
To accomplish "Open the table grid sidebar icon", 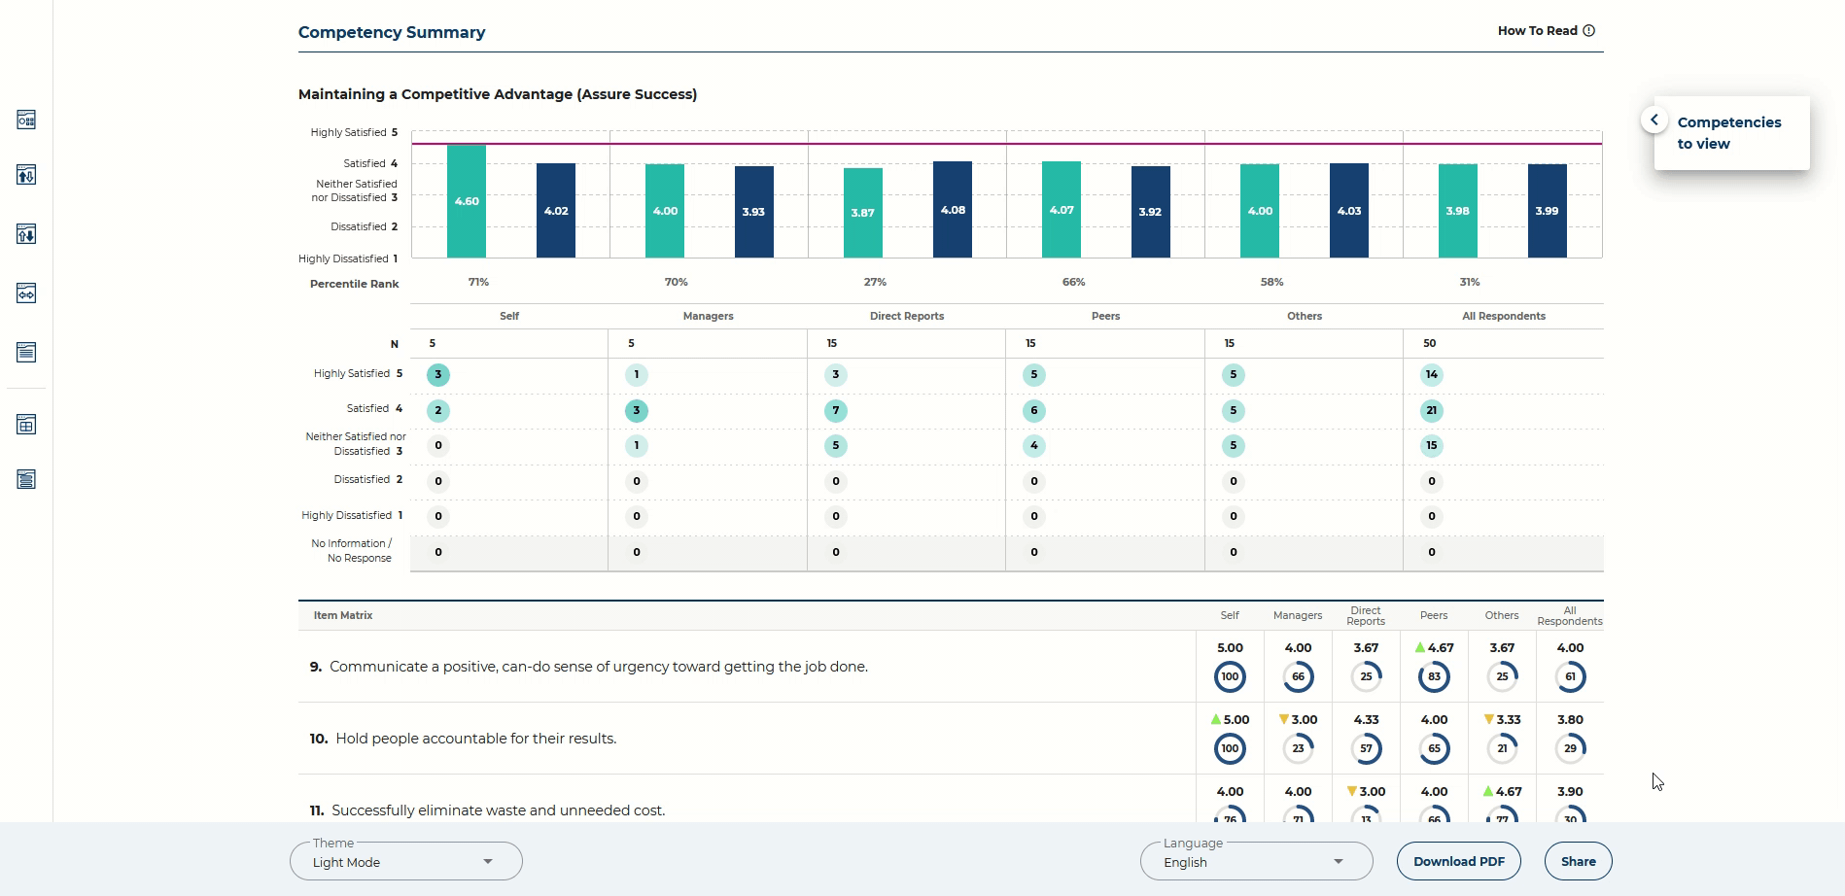I will (x=26, y=425).
